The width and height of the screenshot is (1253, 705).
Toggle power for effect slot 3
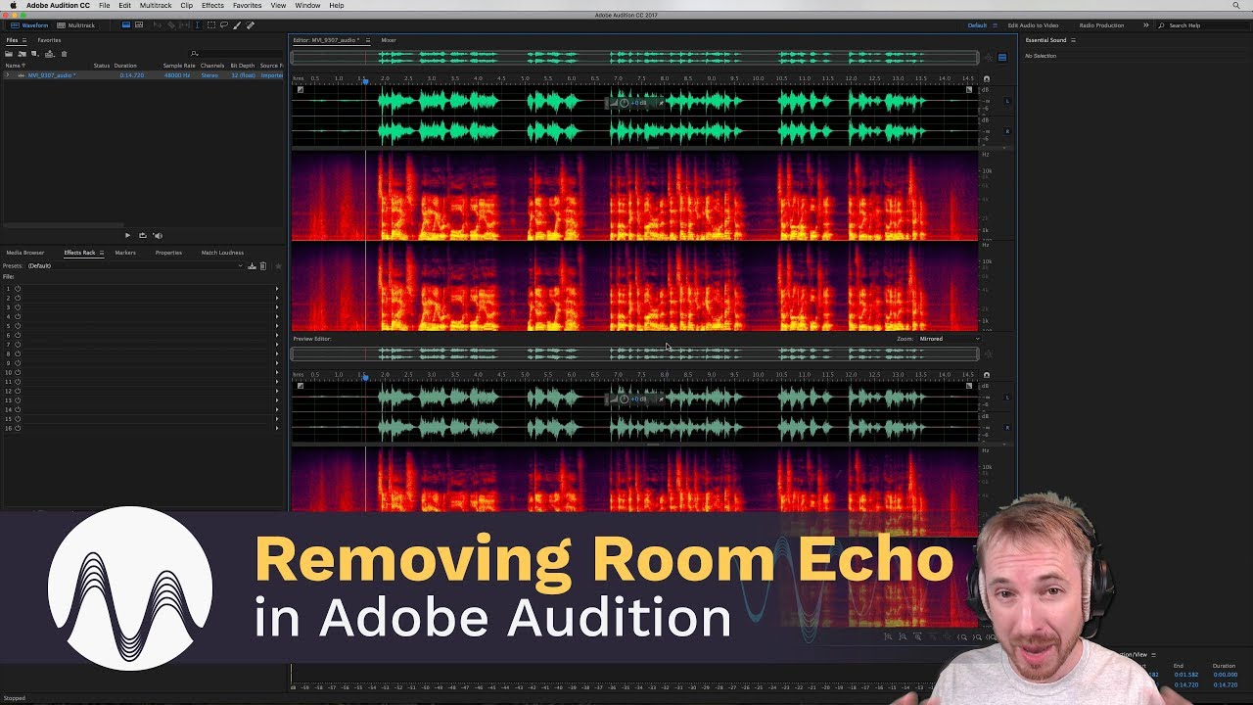[x=18, y=307]
